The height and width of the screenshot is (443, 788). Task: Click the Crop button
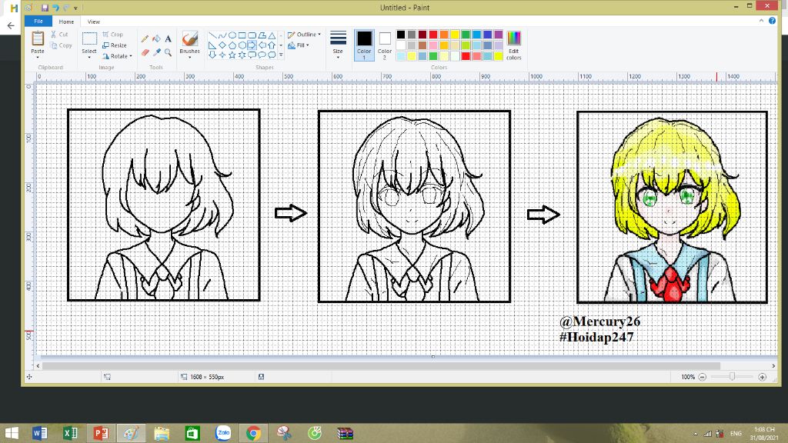[x=112, y=35]
